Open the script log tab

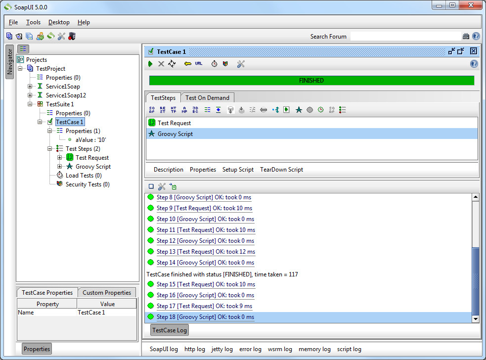[x=349, y=349]
